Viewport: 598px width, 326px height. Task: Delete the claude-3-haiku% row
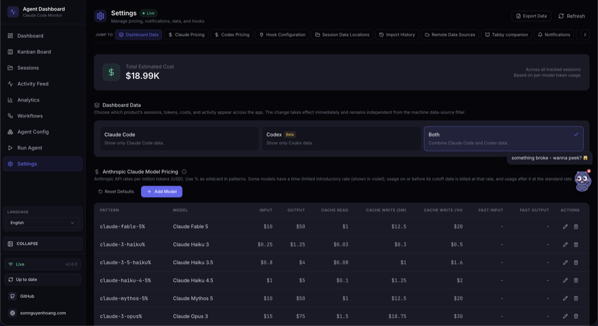click(576, 244)
